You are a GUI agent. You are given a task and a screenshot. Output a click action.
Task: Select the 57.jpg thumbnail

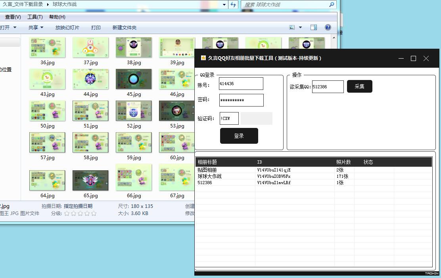[47, 143]
